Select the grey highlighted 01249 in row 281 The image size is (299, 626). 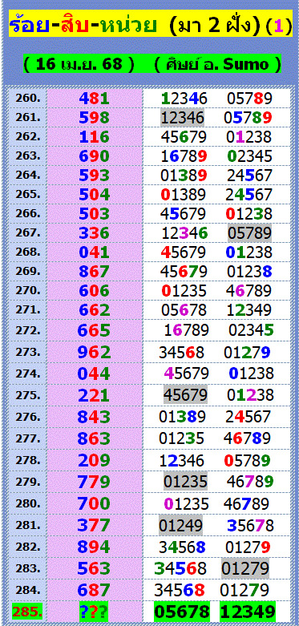(181, 524)
